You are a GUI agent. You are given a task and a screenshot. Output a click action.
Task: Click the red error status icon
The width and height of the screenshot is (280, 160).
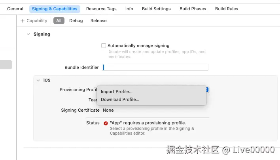[106, 123]
